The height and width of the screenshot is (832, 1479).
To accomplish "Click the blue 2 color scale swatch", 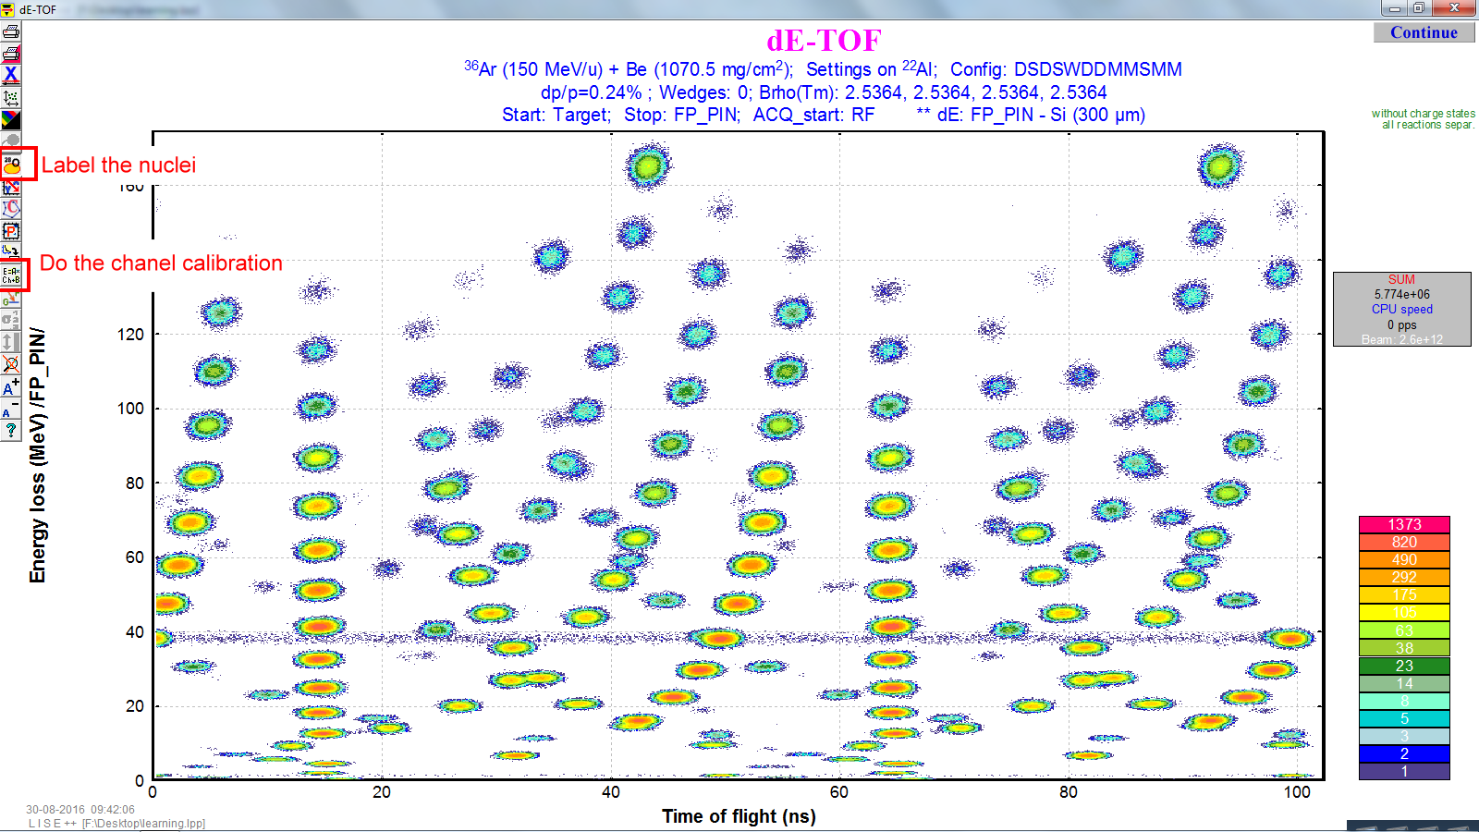I will [x=1403, y=753].
